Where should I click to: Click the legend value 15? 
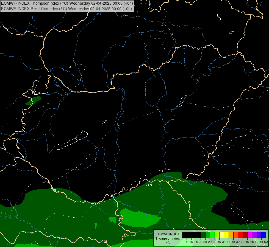(x=196, y=242)
